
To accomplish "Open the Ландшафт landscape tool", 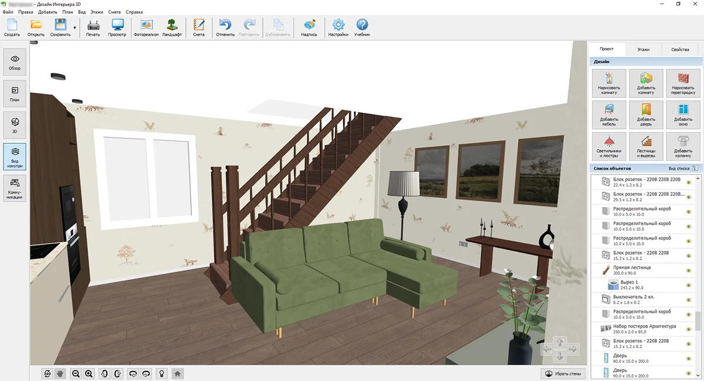I will (x=171, y=28).
